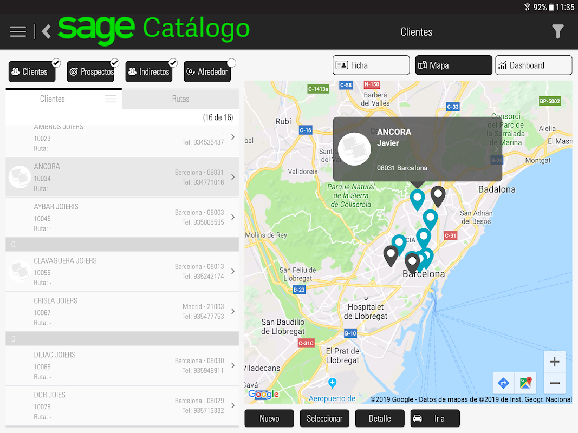Screen dimensions: 578x433
Task: Switch to the Mapa view
Action: [x=454, y=65]
